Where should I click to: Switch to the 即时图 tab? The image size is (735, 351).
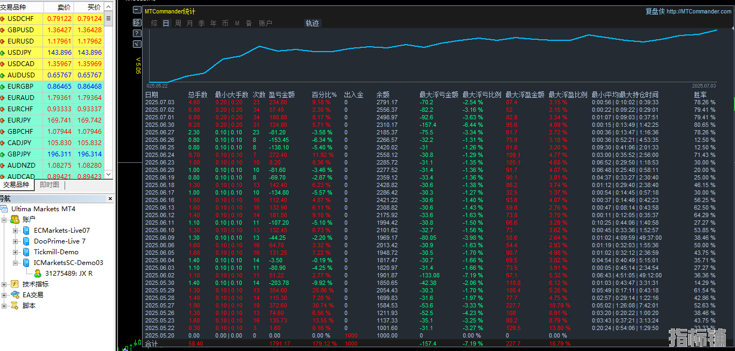coord(50,185)
